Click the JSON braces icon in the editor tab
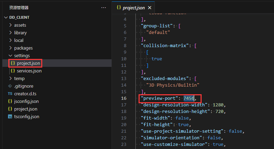 119,7
